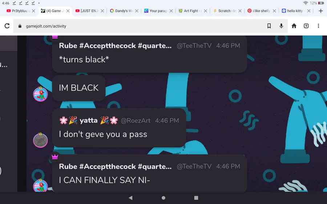
Task: Close the Dandy's World tab
Action: tap(137, 11)
